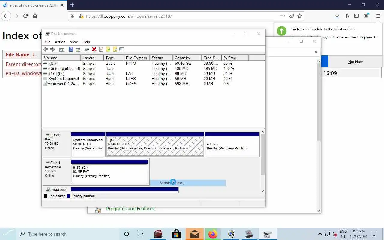The width and height of the screenshot is (384, 240).
Task: Click the Connect/Refresh disk toolbar icon
Action: point(87,49)
